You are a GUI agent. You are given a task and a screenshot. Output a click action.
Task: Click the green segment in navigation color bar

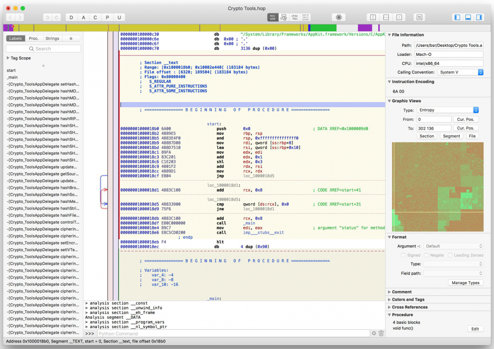[x=323, y=28]
